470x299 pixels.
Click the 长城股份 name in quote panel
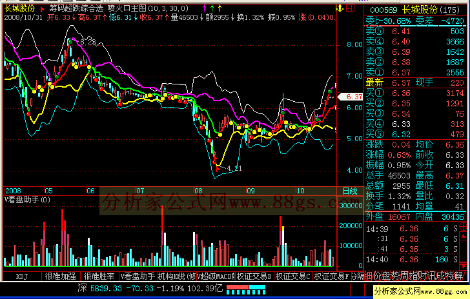point(420,10)
